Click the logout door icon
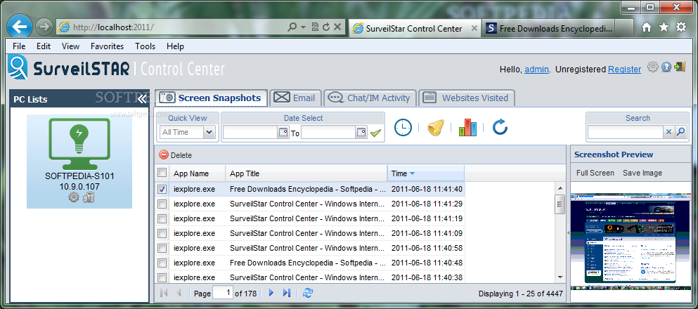The width and height of the screenshot is (698, 309). coord(680,67)
